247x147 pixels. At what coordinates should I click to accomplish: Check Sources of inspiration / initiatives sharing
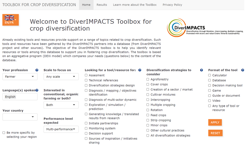(x=86, y=139)
